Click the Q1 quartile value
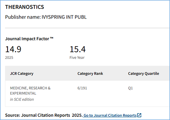The image size is (170, 120). [x=130, y=88]
